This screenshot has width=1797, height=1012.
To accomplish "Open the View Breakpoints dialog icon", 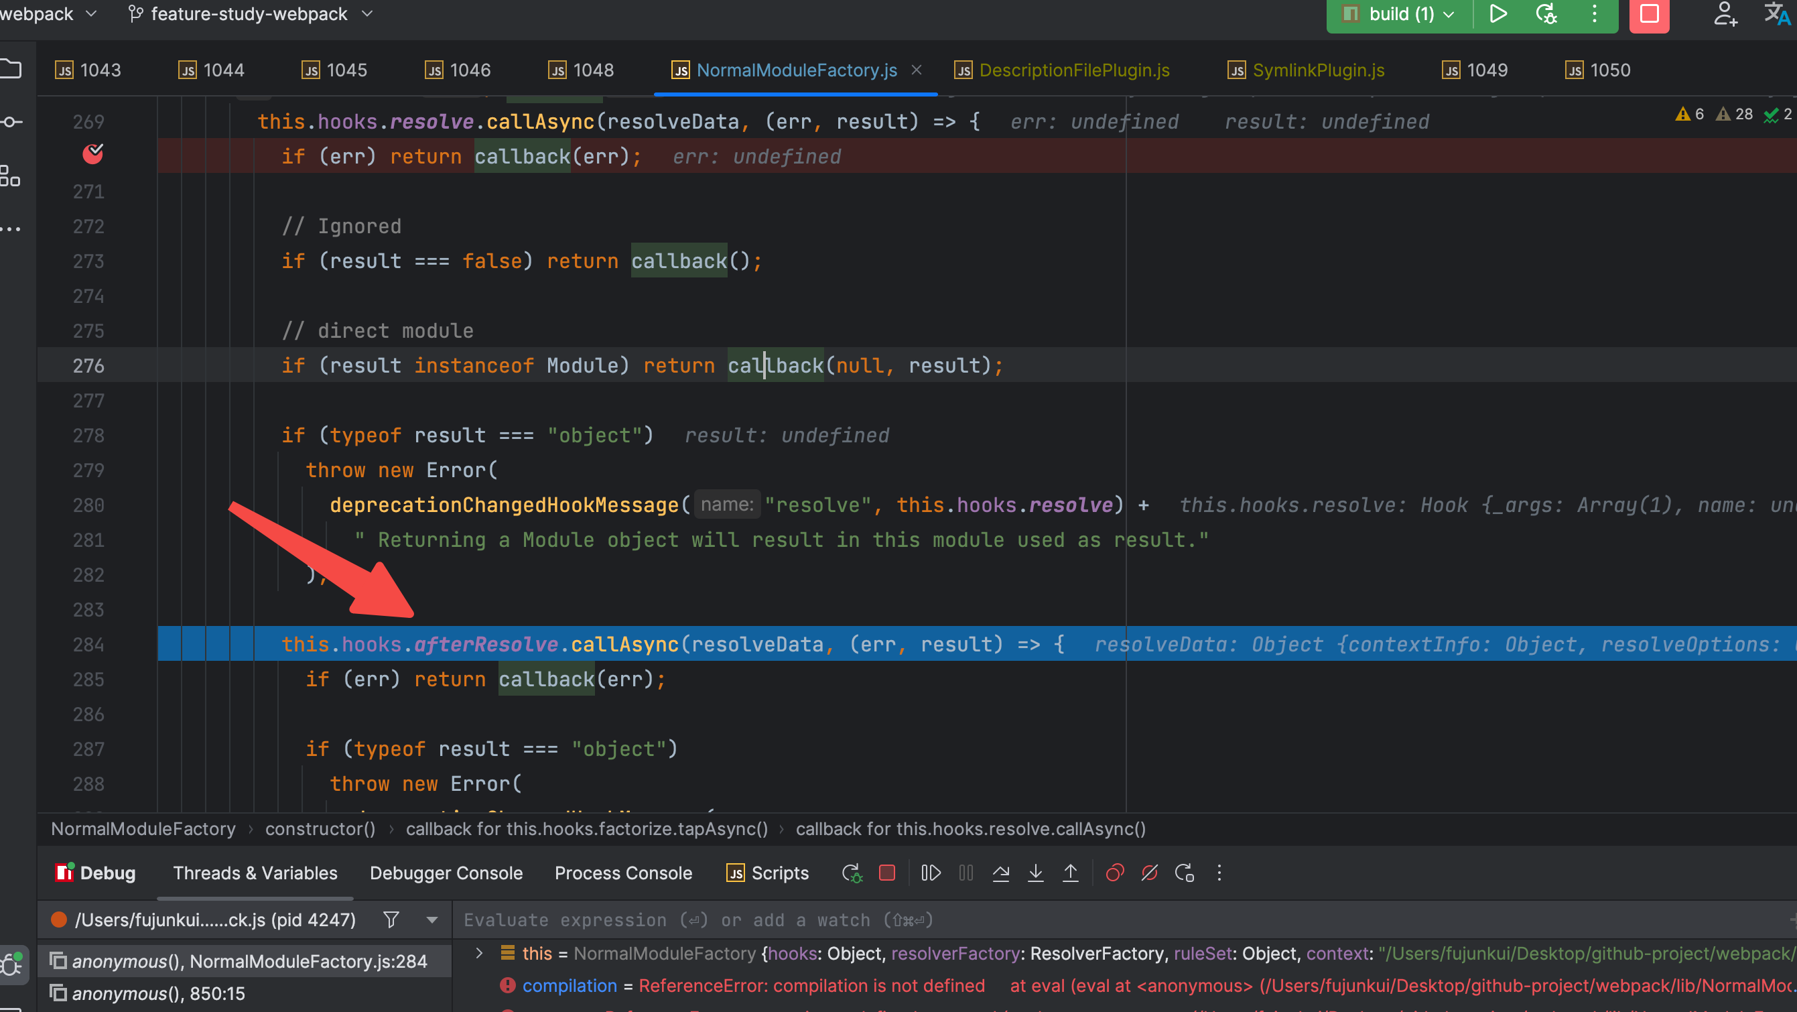I will pos(1115,873).
